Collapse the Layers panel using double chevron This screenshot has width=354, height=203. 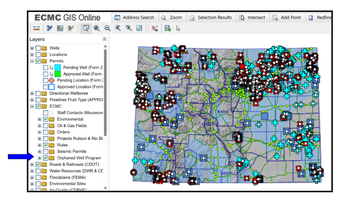tap(105, 39)
